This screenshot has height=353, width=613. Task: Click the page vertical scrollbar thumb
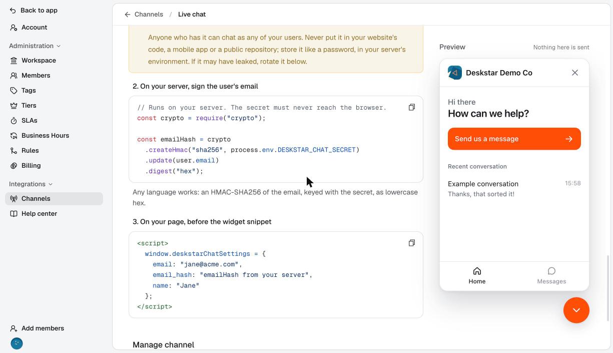tap(608, 288)
